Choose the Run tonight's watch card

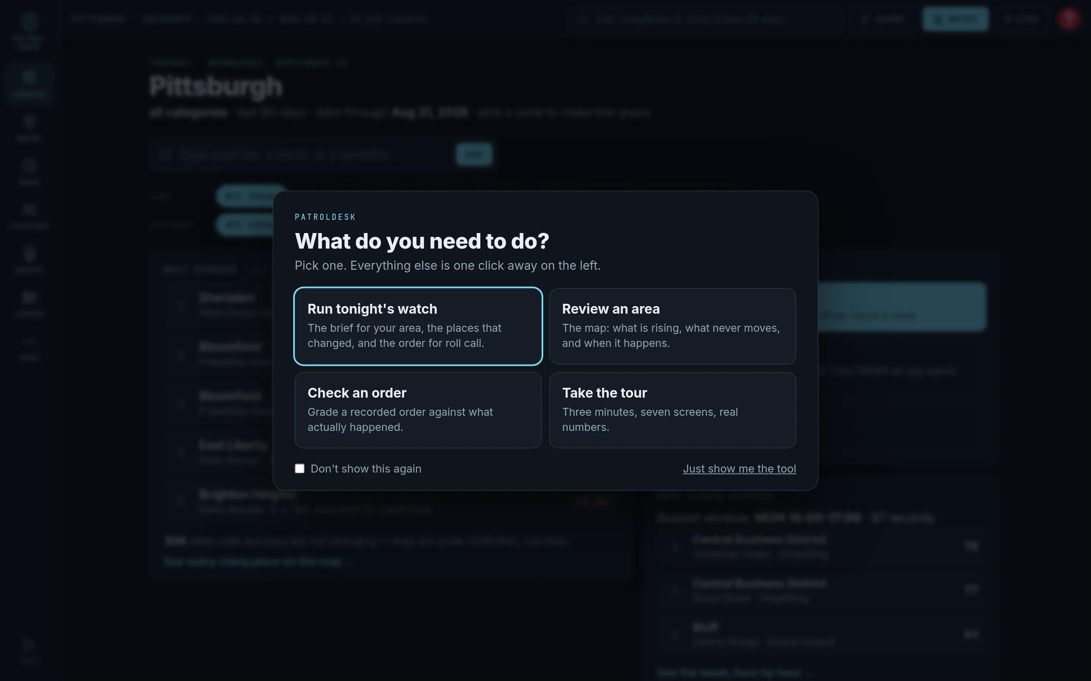coord(418,326)
